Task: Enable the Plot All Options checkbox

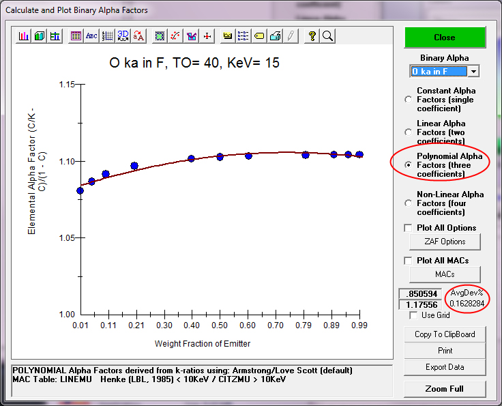Action: 409,228
